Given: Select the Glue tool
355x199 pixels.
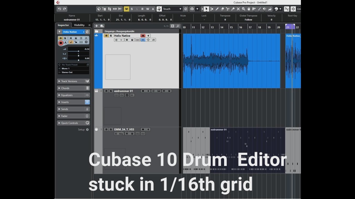Looking at the screenshot, I should (233, 9).
